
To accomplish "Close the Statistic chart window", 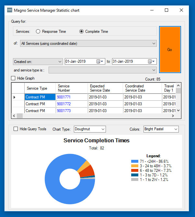I will point(181,10).
